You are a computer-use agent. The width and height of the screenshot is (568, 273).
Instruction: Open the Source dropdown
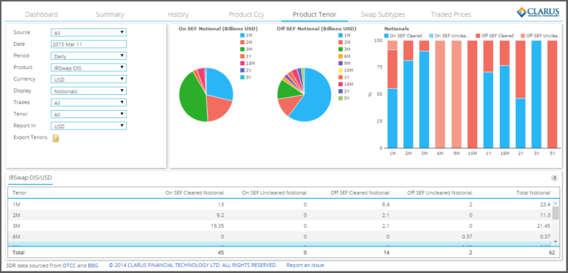point(89,33)
